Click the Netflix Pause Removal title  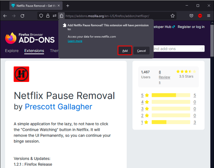pos(64,96)
